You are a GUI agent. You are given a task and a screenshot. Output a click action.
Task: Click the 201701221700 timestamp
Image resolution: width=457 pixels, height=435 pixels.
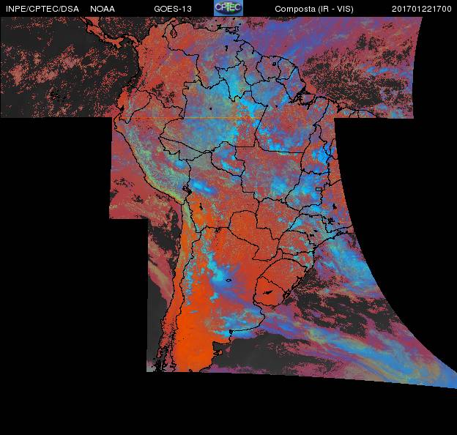(x=421, y=9)
